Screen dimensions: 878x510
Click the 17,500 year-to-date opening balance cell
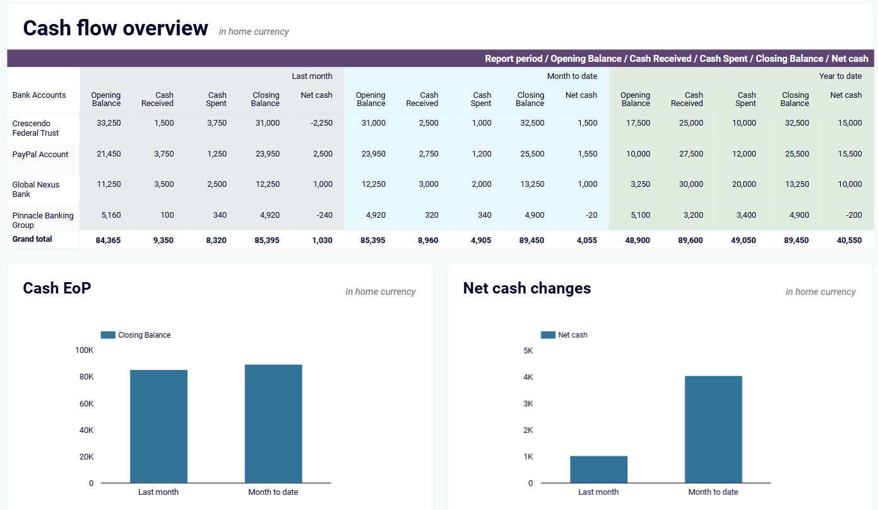coord(638,123)
